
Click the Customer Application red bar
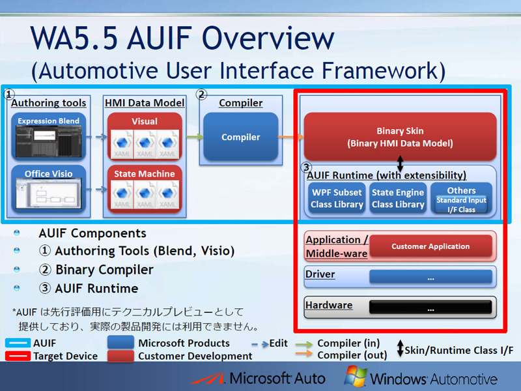coord(430,246)
